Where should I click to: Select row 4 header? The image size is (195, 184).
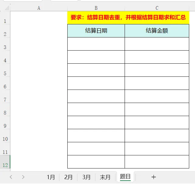pos(5,57)
